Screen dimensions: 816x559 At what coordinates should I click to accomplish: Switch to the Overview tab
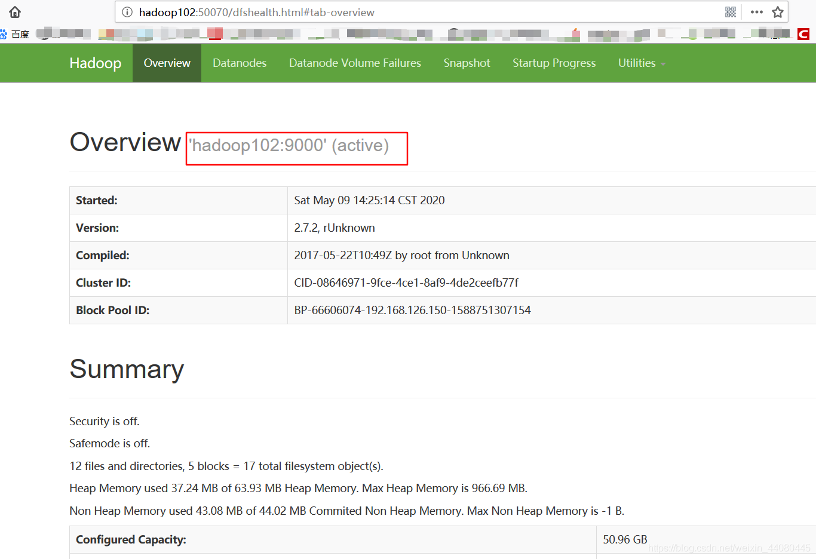(x=167, y=63)
